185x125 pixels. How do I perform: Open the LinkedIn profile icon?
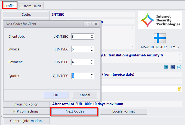coord(166,67)
